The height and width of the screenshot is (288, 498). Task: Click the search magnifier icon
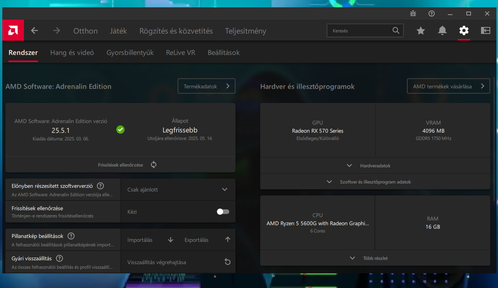point(396,30)
